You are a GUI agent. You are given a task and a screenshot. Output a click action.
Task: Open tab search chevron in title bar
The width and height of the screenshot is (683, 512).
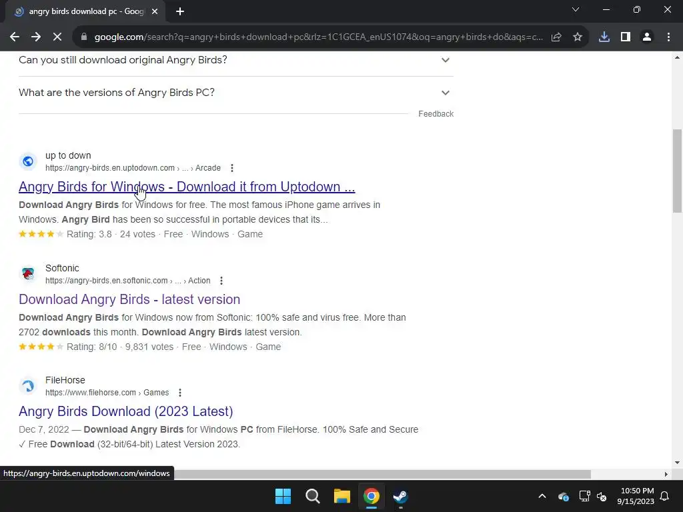pos(576,9)
